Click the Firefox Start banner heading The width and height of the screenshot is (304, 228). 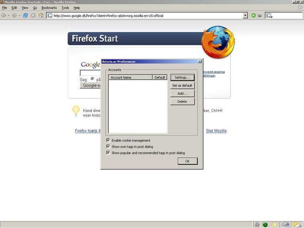point(95,38)
